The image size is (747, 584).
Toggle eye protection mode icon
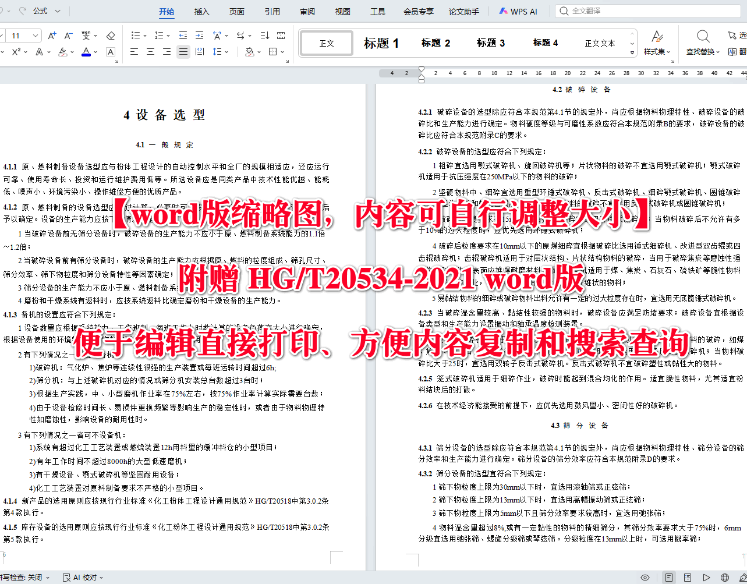click(645, 578)
